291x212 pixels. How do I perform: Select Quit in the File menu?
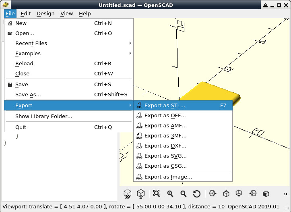tap(69, 127)
